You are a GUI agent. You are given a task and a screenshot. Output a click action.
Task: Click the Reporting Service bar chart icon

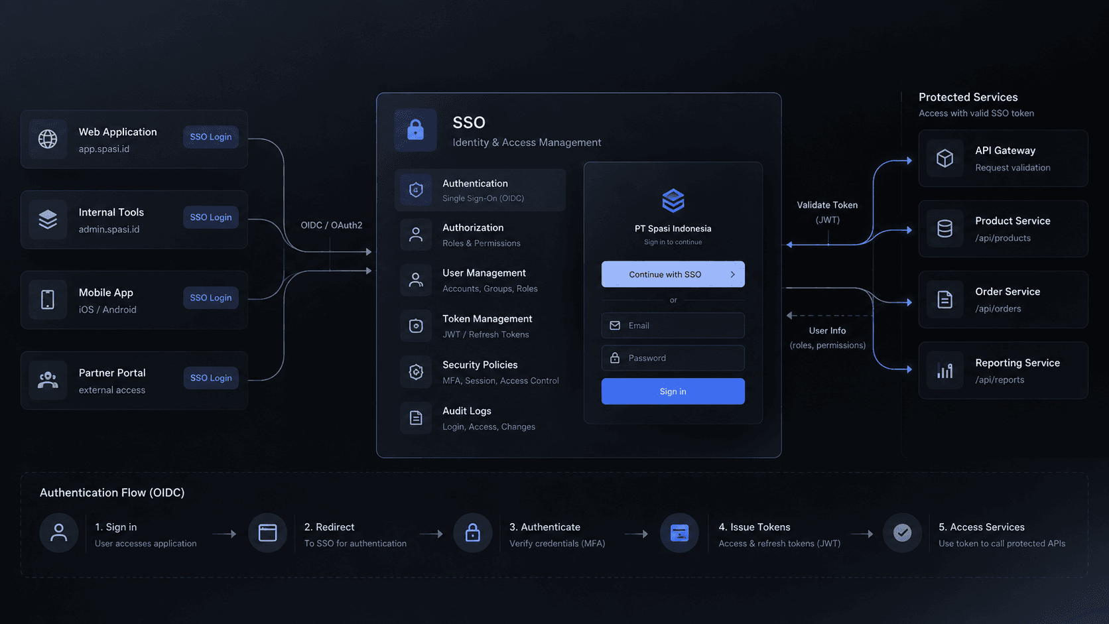click(x=945, y=371)
